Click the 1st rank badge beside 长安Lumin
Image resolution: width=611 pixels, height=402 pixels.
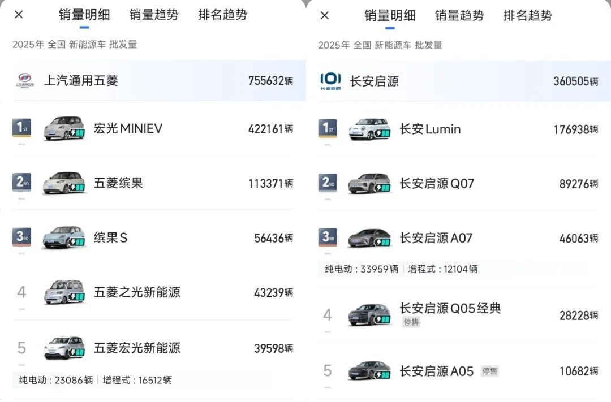[328, 129]
